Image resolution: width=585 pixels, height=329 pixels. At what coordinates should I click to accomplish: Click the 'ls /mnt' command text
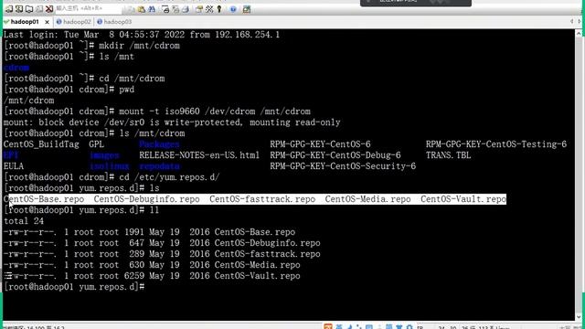pyautogui.click(x=116, y=57)
